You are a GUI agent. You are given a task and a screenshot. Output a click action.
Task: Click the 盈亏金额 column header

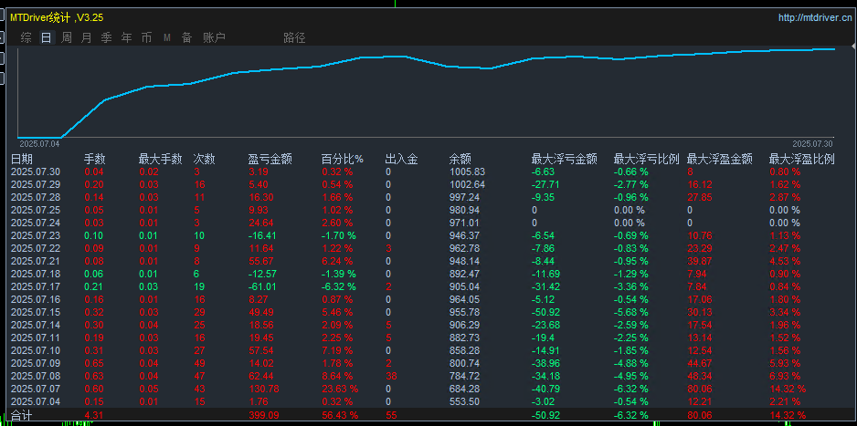point(270,160)
